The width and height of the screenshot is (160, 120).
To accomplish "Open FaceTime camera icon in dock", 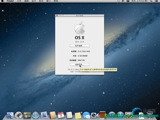I will click(x=95, y=115).
